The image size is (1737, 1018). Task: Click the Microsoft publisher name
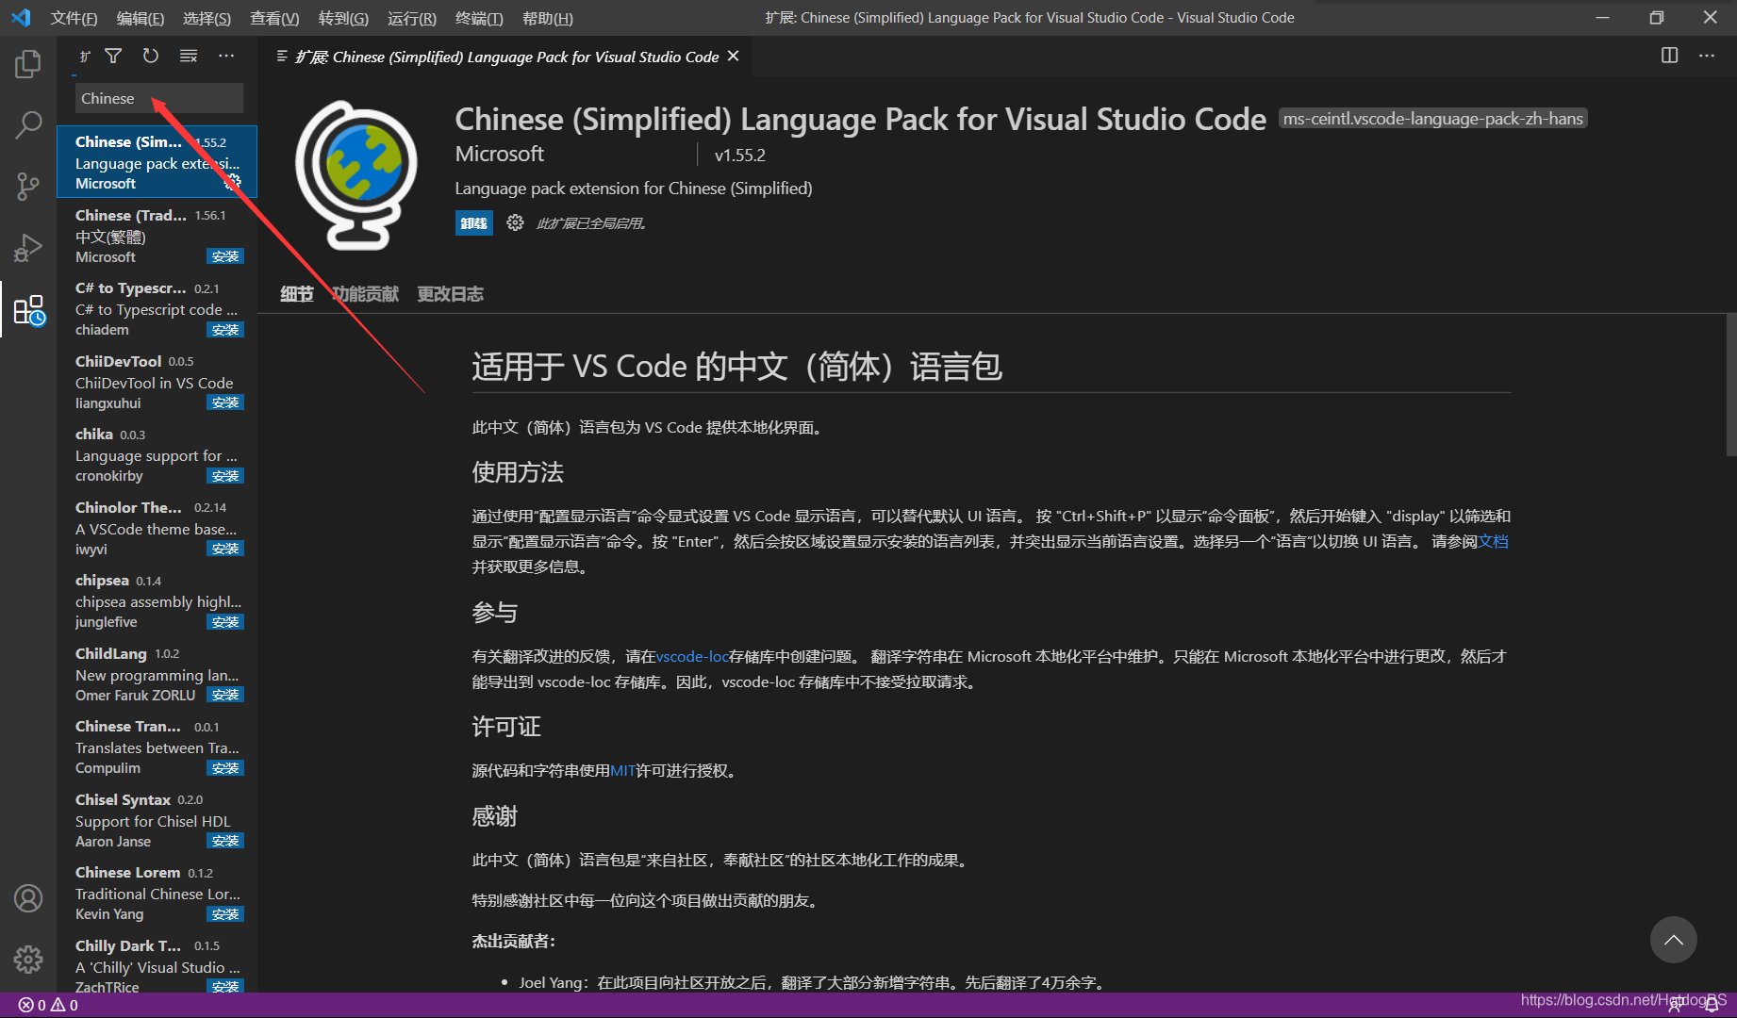pyautogui.click(x=499, y=154)
